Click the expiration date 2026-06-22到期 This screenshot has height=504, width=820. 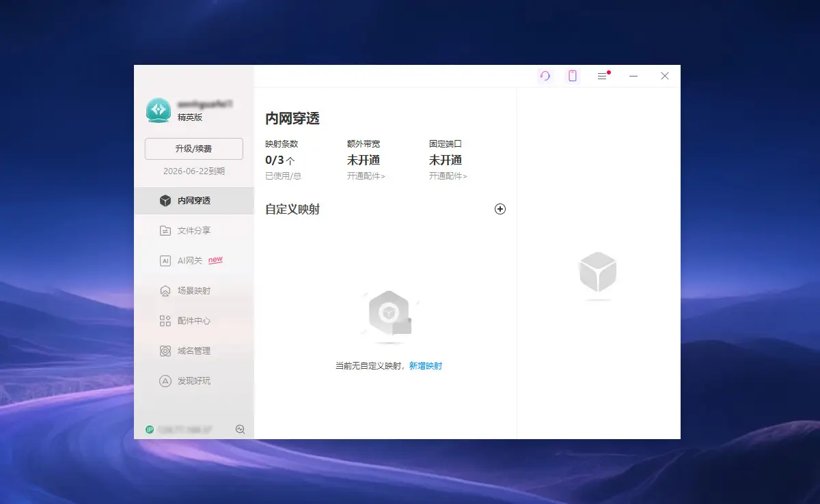193,171
